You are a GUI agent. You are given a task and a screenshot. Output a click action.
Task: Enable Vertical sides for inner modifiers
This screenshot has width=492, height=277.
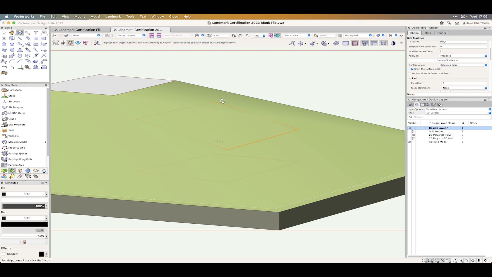pos(410,73)
